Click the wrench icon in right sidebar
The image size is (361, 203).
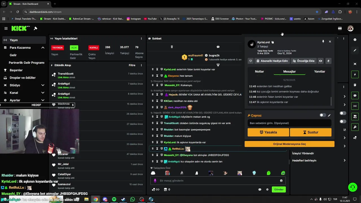pyautogui.click(x=355, y=127)
